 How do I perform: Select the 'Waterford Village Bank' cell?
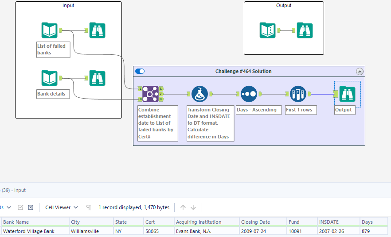[35, 231]
